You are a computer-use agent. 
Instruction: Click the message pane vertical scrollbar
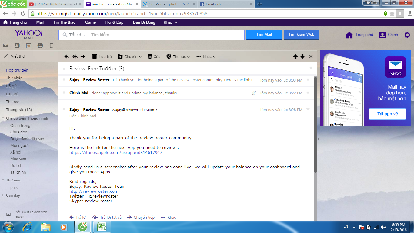point(316,124)
